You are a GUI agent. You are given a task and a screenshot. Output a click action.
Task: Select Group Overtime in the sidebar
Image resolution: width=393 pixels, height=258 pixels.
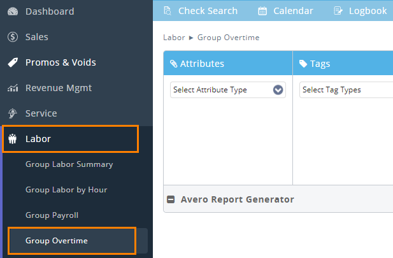click(57, 241)
